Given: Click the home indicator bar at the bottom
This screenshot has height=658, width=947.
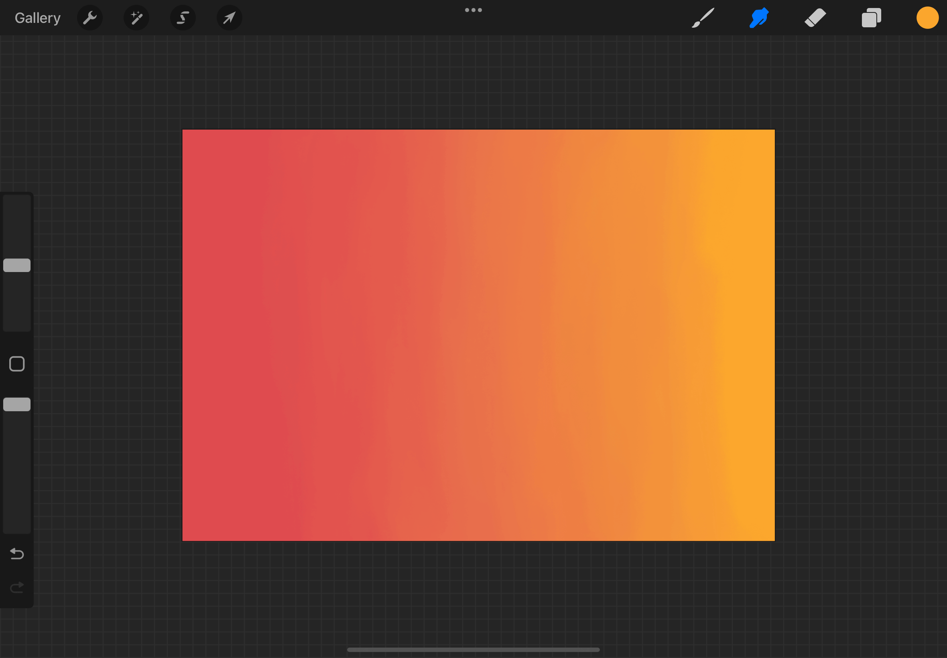Looking at the screenshot, I should click(x=473, y=650).
